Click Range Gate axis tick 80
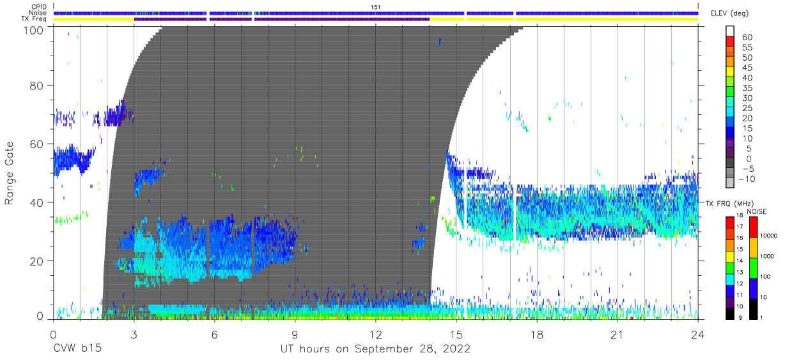Viewport: 785px width, 362px height. (x=38, y=86)
